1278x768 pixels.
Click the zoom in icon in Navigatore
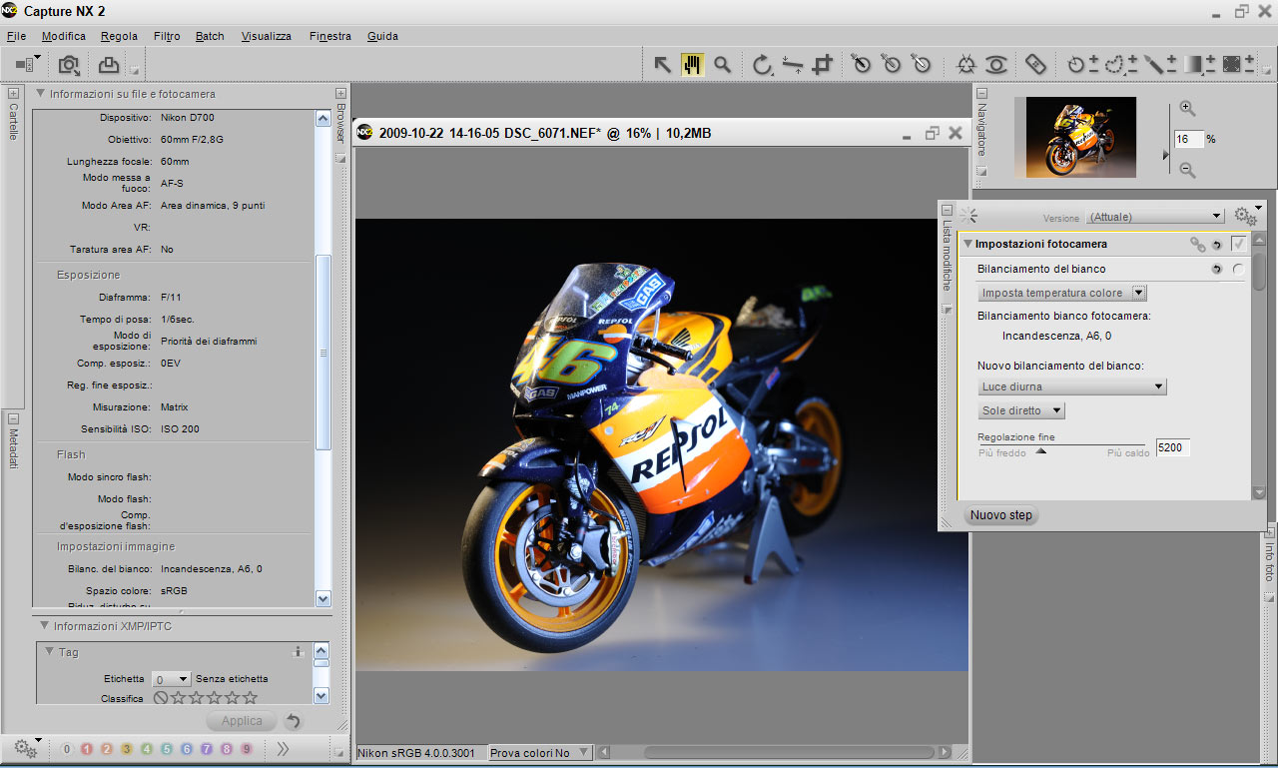pyautogui.click(x=1187, y=109)
